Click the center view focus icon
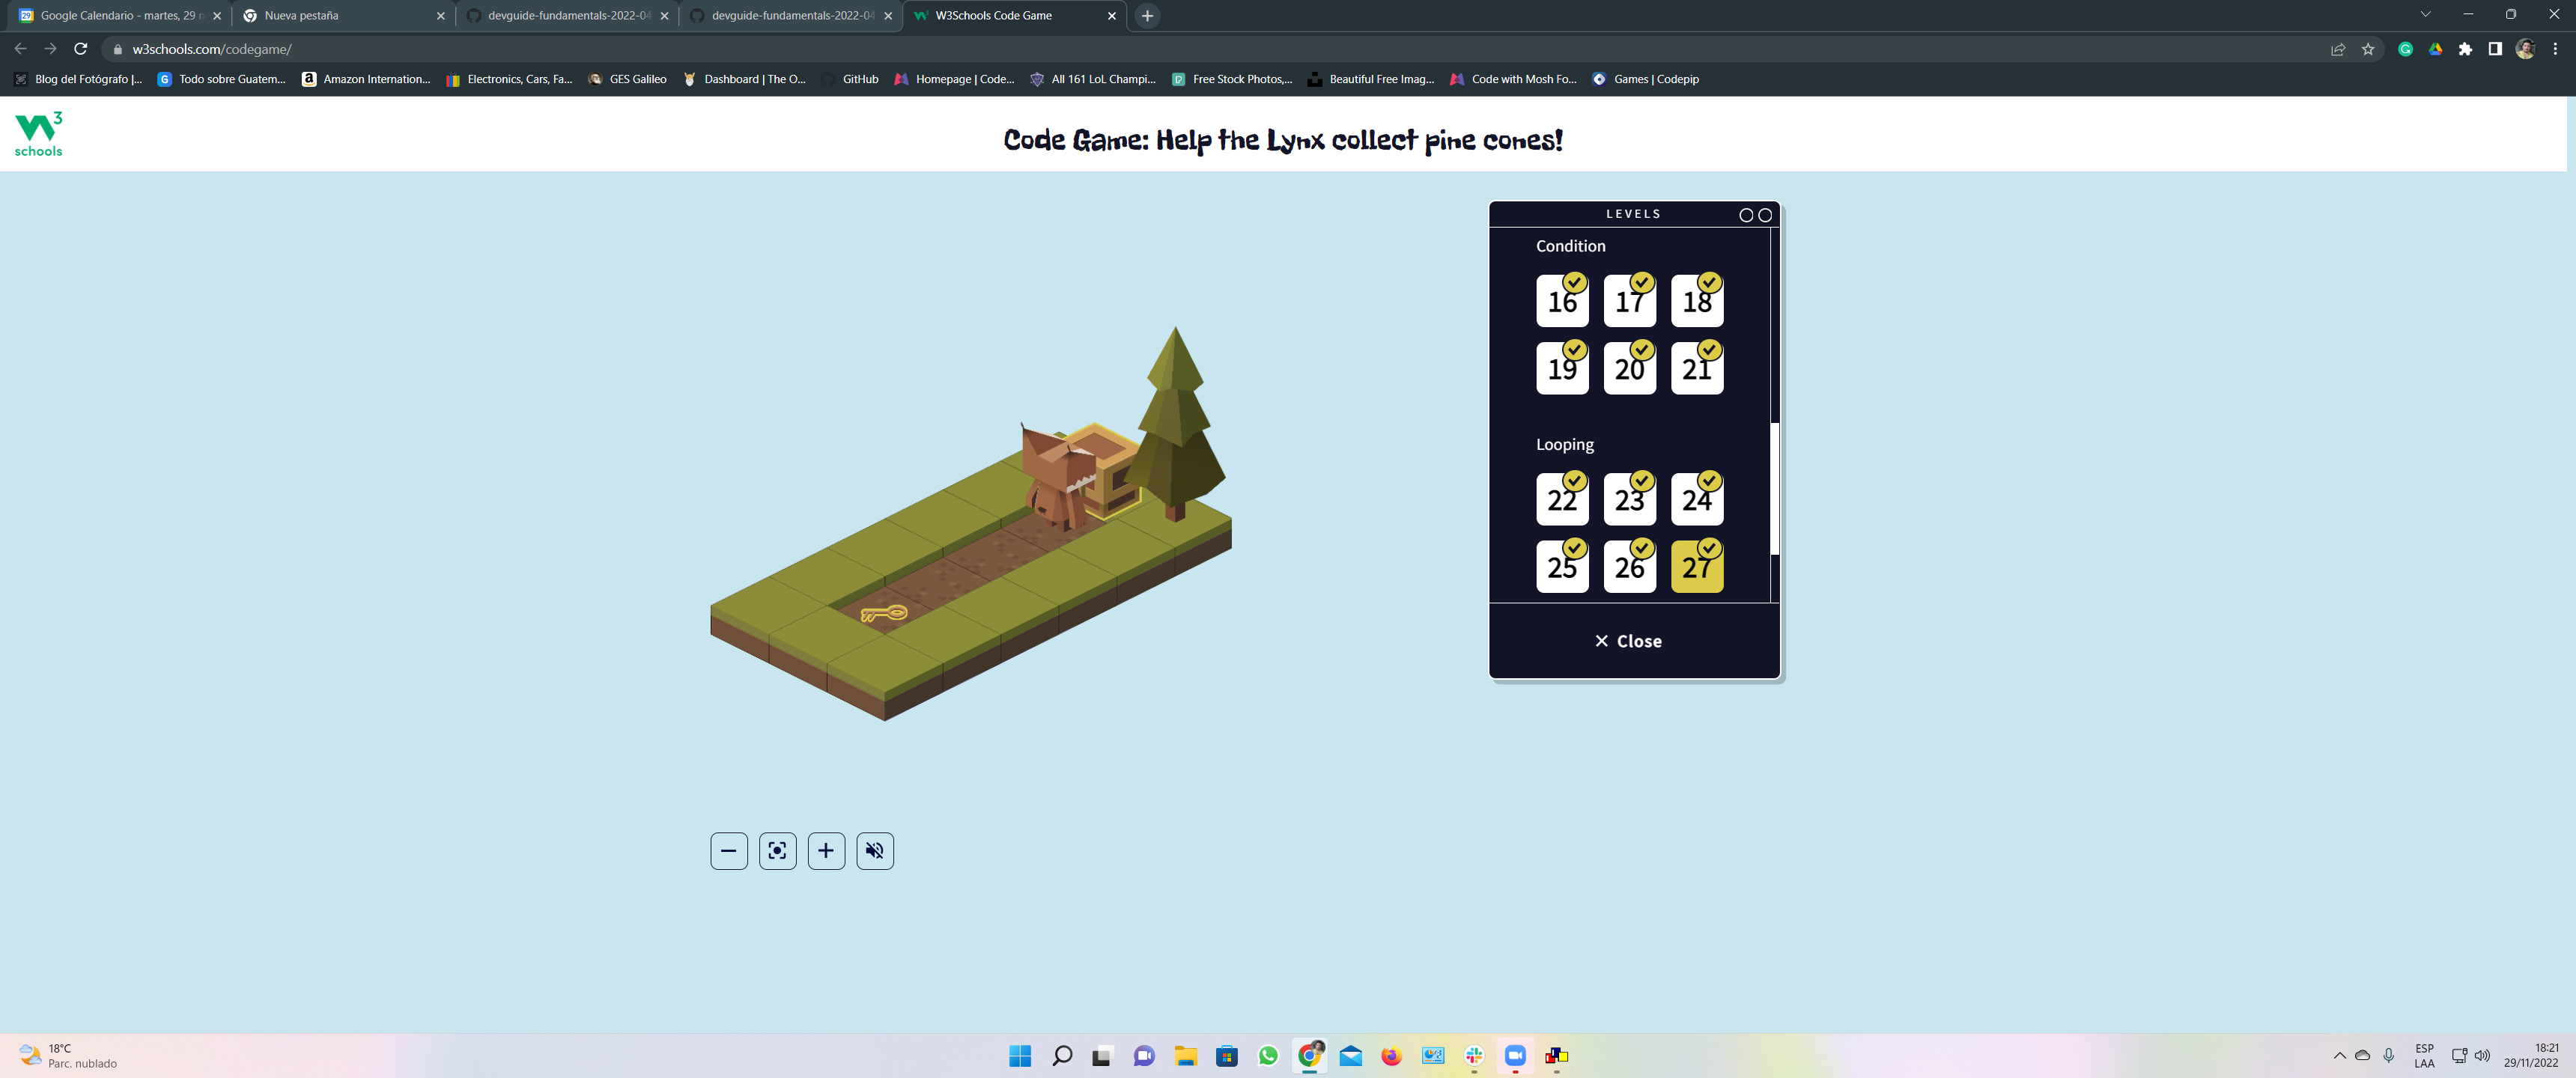The width and height of the screenshot is (2576, 1078). click(x=777, y=851)
